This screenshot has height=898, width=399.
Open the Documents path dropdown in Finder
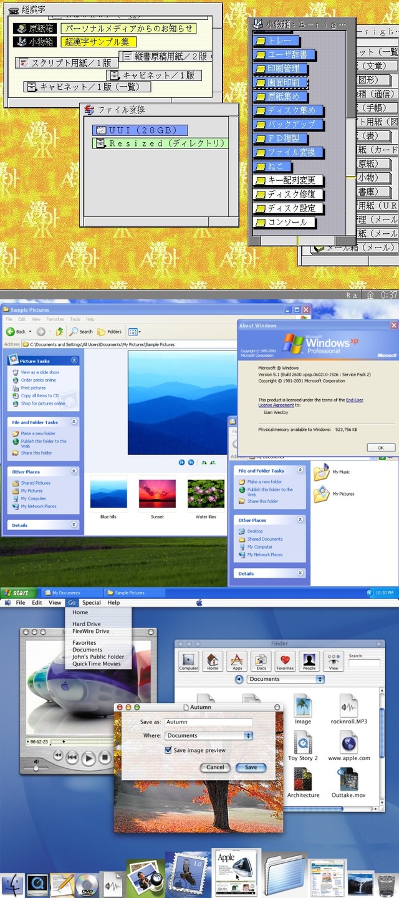tap(286, 679)
